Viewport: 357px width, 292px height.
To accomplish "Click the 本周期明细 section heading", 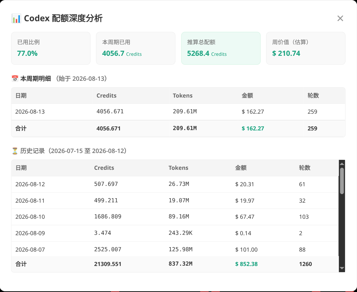I will pyautogui.click(x=36, y=79).
